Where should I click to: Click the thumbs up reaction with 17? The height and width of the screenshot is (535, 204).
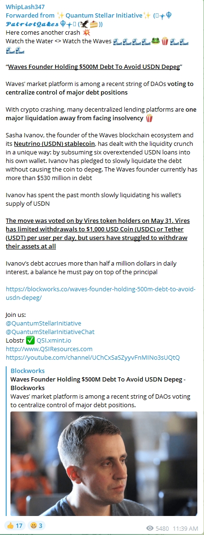14,526
